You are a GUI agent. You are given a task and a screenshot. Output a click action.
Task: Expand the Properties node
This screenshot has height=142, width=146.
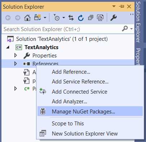tap(16, 55)
